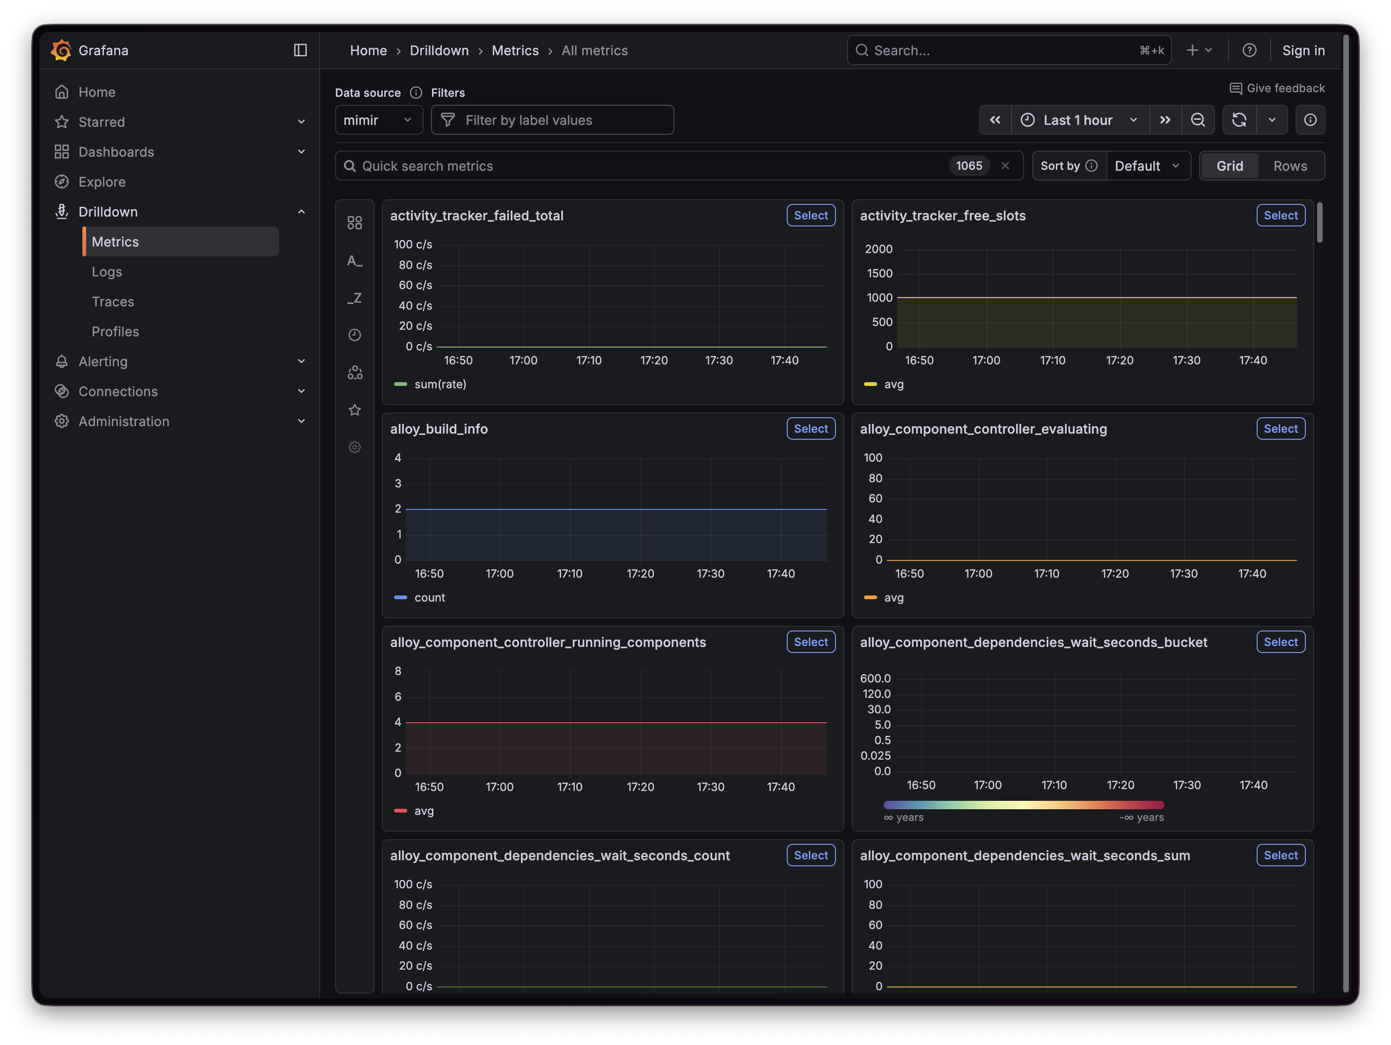Select the alloy_build_info metric
The width and height of the screenshot is (1391, 1045).
[810, 428]
